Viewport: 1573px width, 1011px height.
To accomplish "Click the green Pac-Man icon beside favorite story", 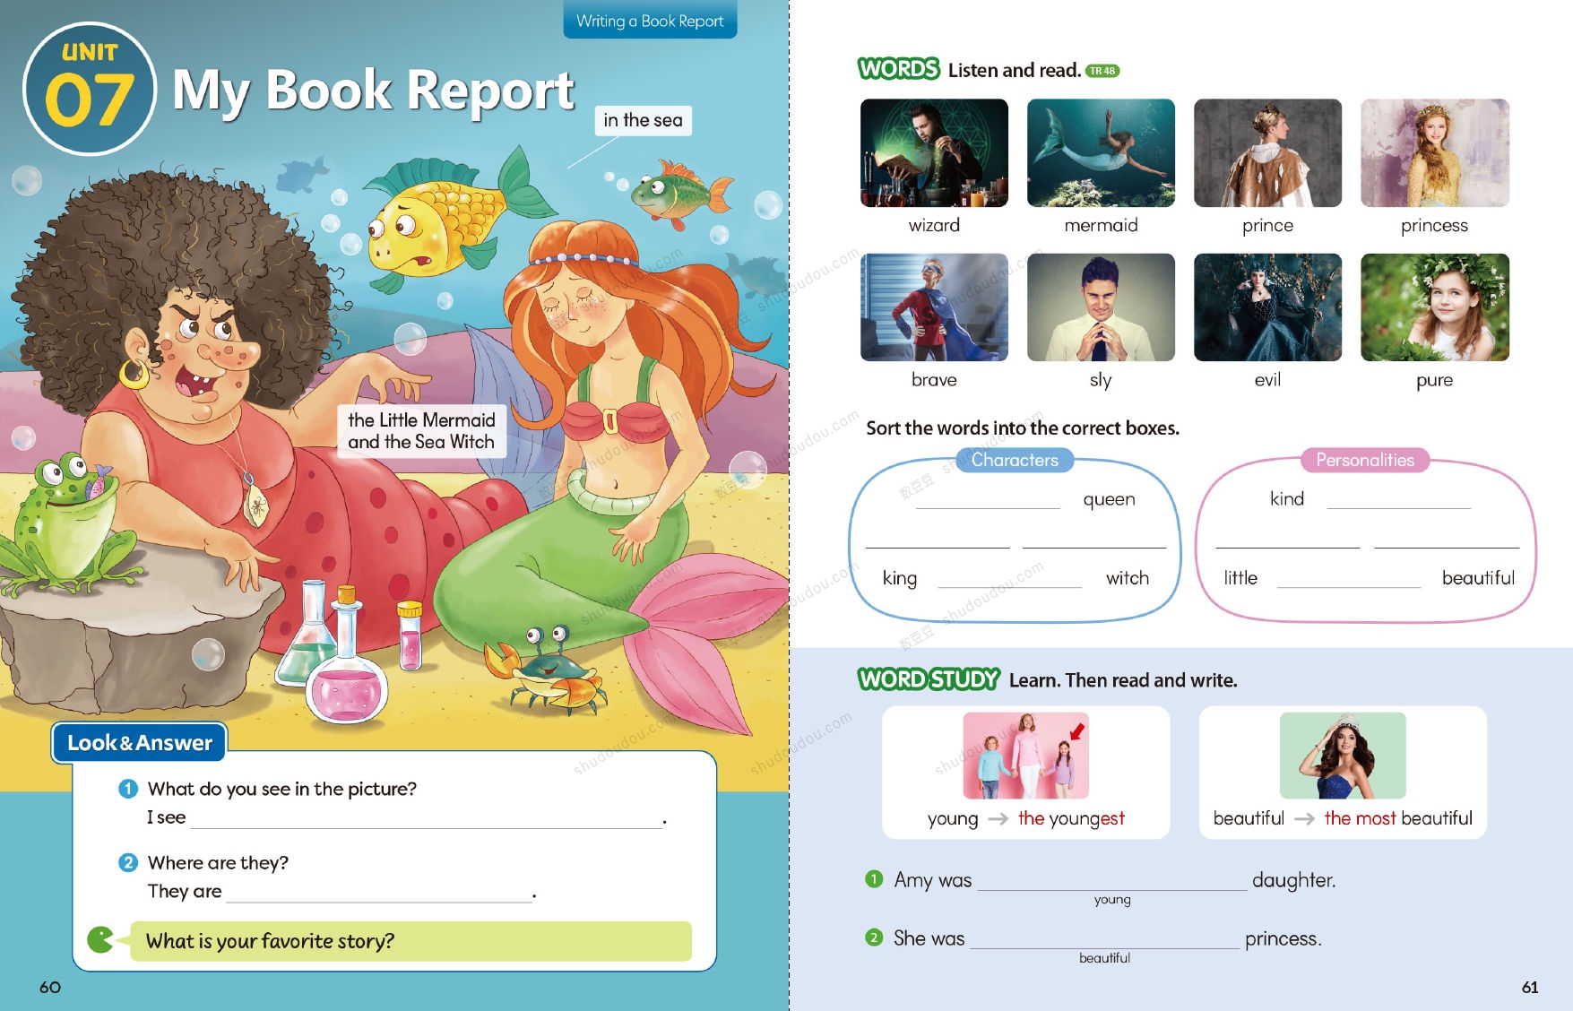I will click(100, 940).
